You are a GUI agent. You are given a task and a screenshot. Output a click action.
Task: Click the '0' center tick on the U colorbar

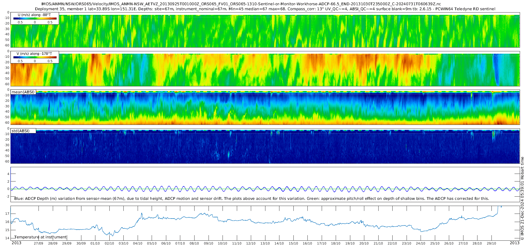pos(35,22)
